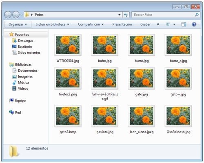Screen dimensions: 204x163
Task: Select the gato--.jpg thumbnail
Action: 178,78
